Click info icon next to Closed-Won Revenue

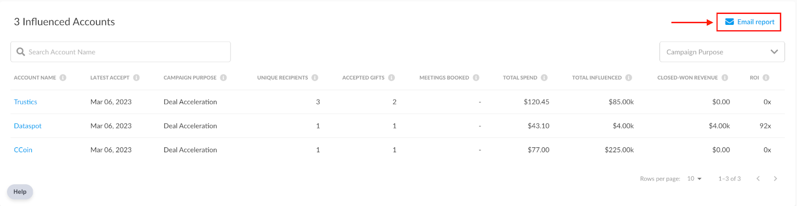click(x=725, y=78)
